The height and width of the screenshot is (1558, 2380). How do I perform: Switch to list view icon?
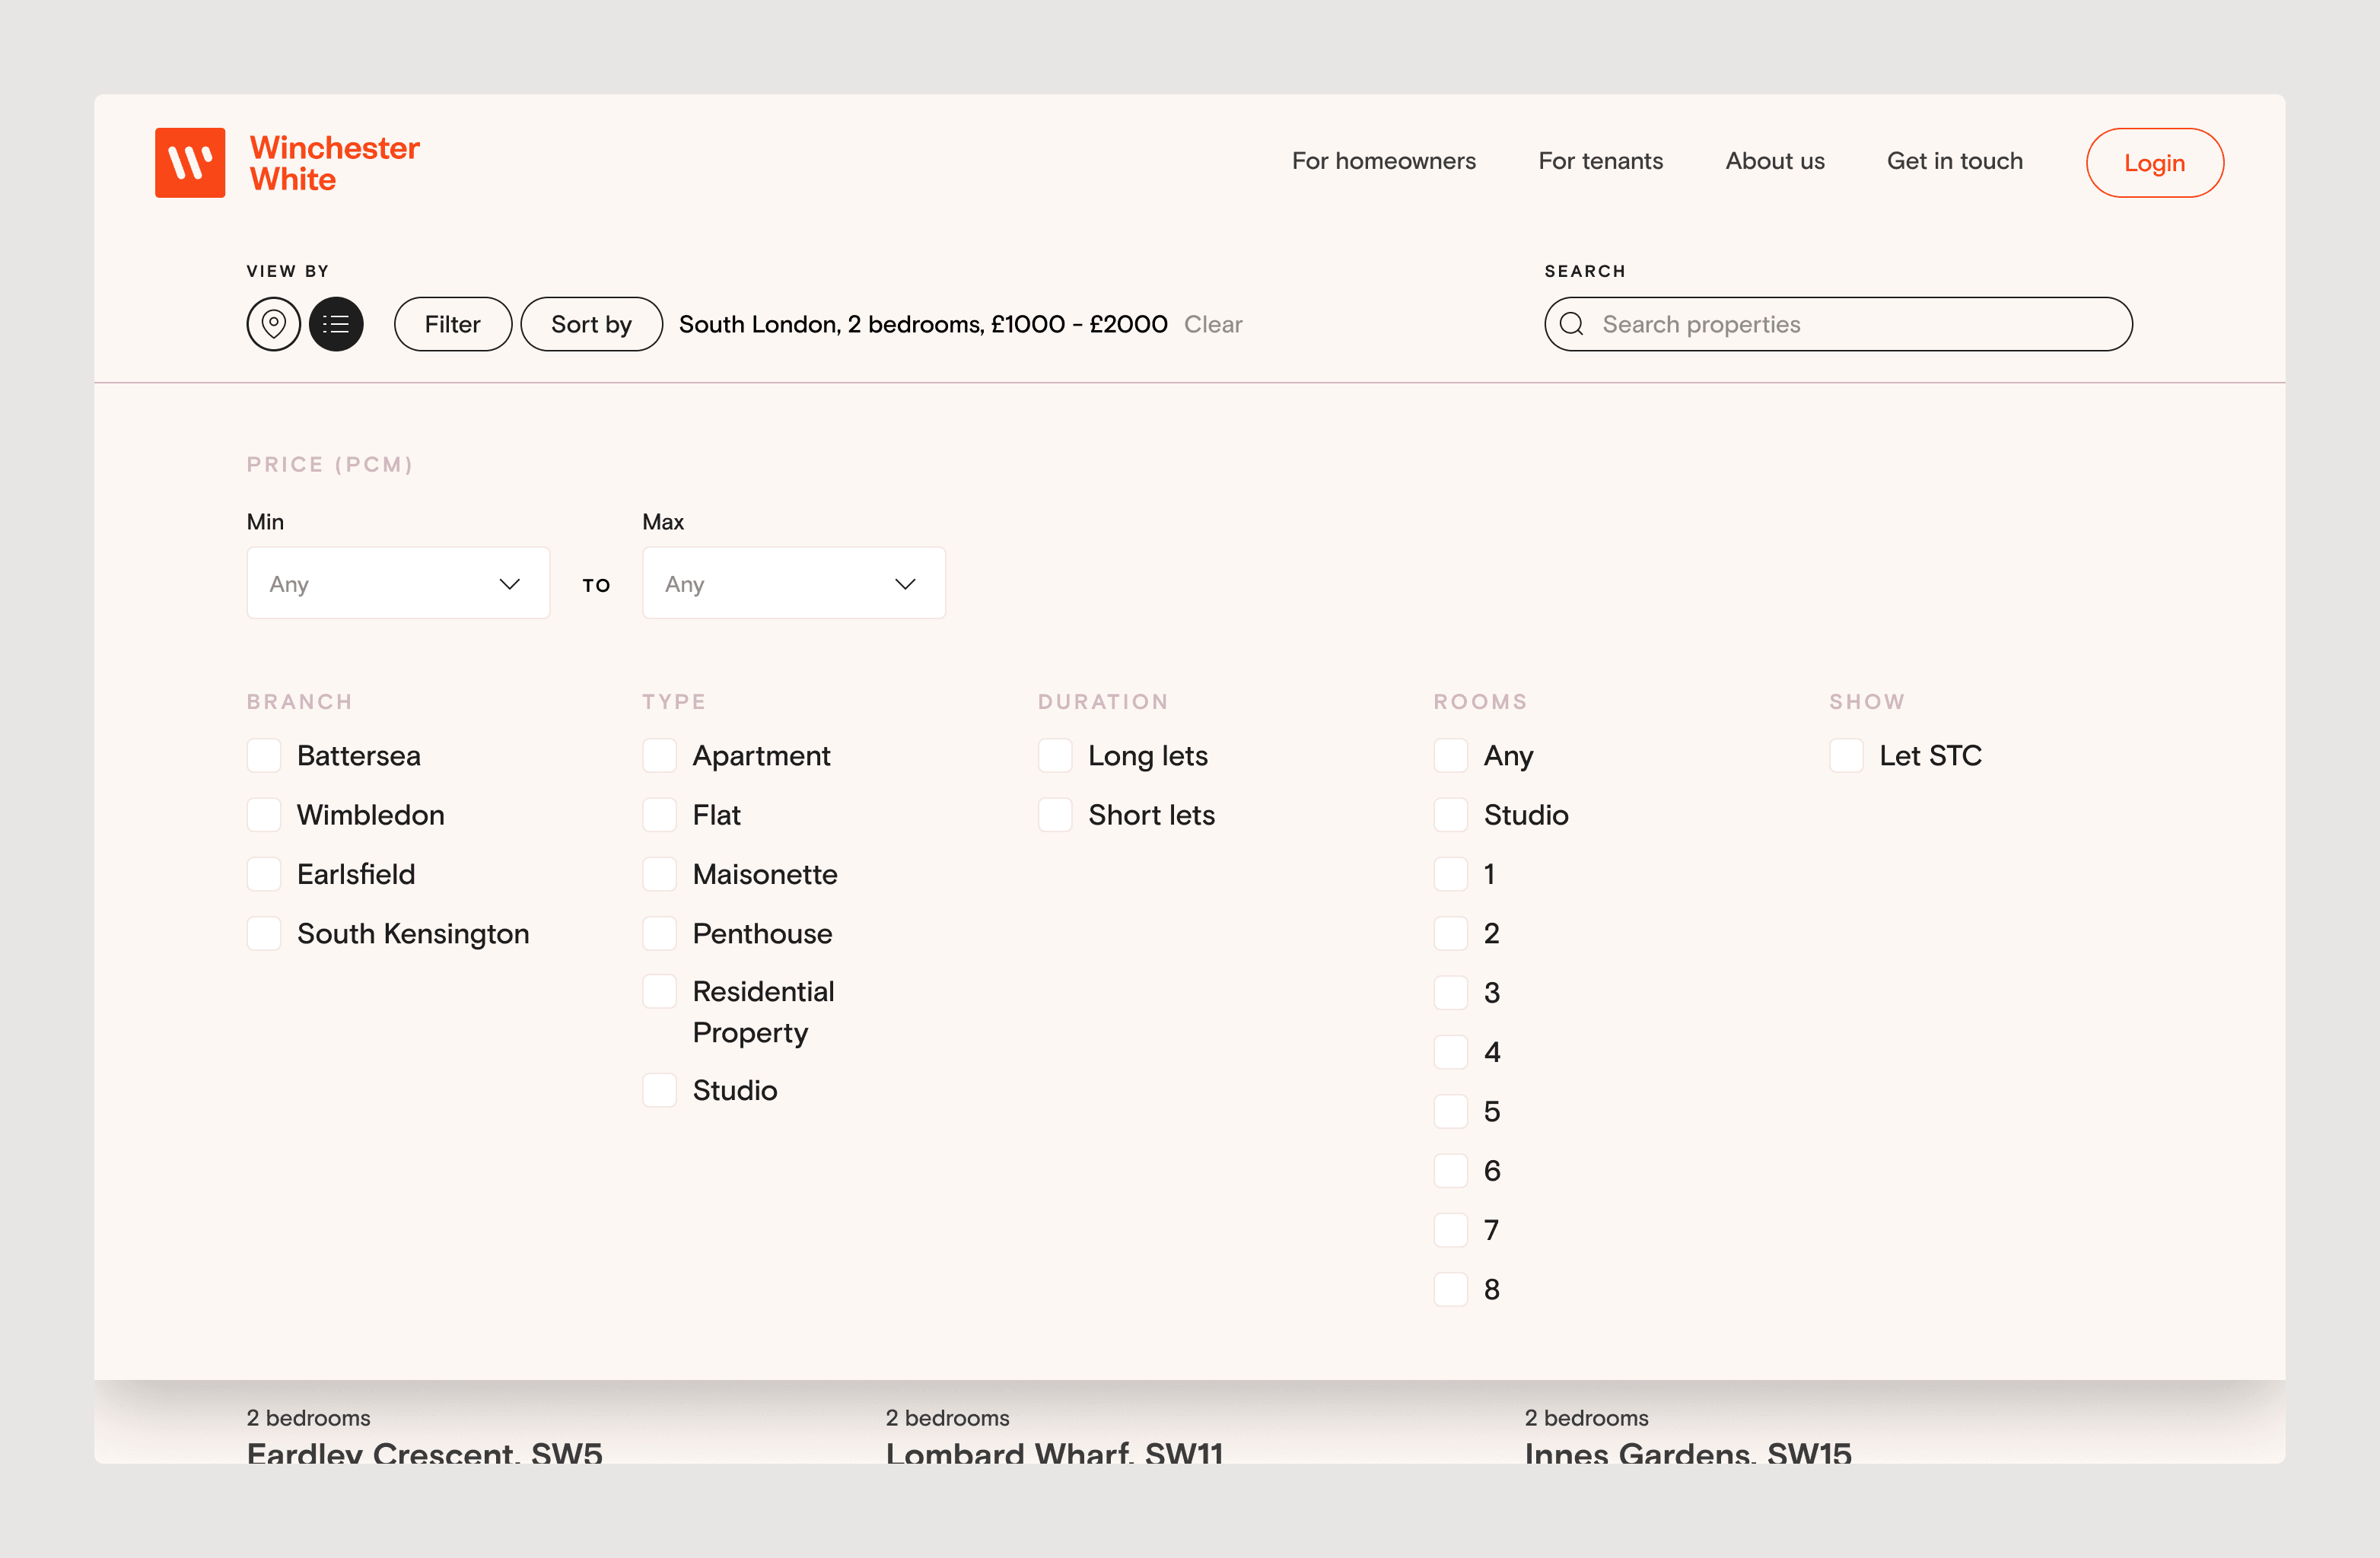coord(336,324)
